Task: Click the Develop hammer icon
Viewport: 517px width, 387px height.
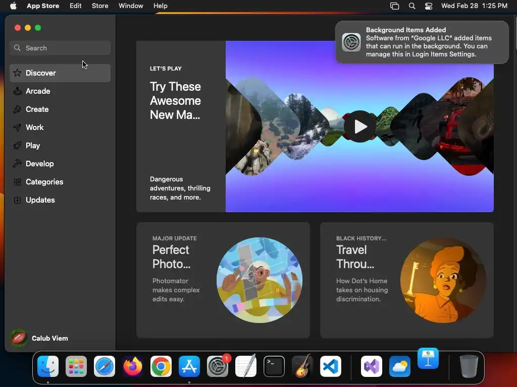Action: 17,164
